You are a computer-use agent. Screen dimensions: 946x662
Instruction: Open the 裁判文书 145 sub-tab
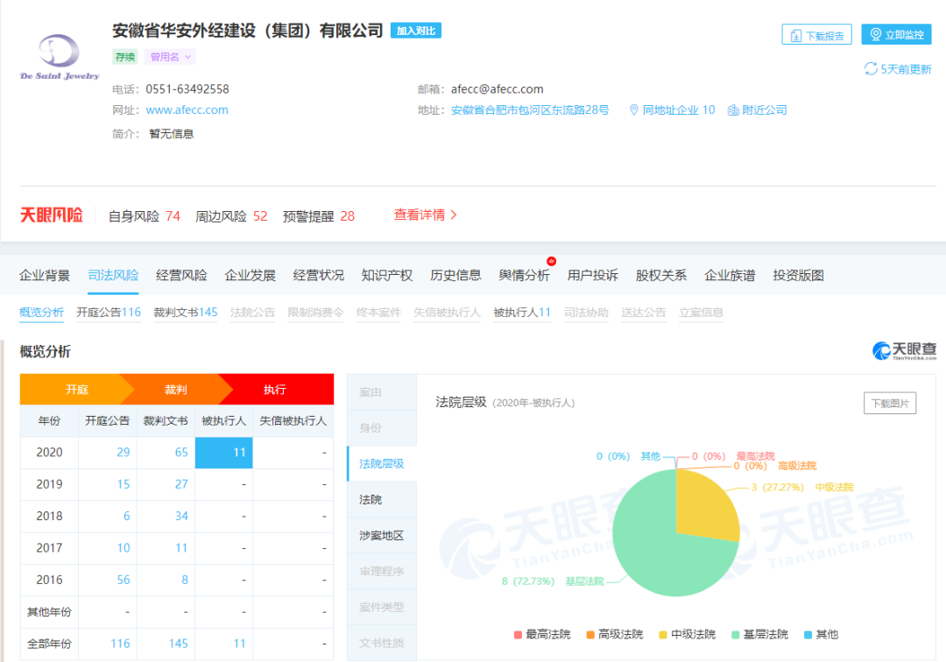[x=185, y=313]
